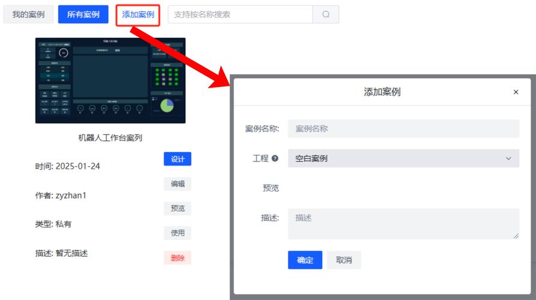Image resolution: width=536 pixels, height=300 pixels.
Task: Click the red 删除 button
Action: point(177,258)
